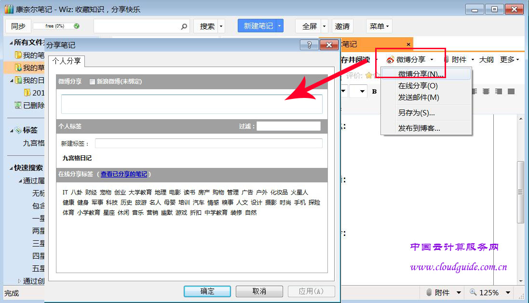Image resolution: width=529 pixels, height=303 pixels.
Task: Enable the 新浪微博(未绑定) checkbox
Action: pos(92,82)
